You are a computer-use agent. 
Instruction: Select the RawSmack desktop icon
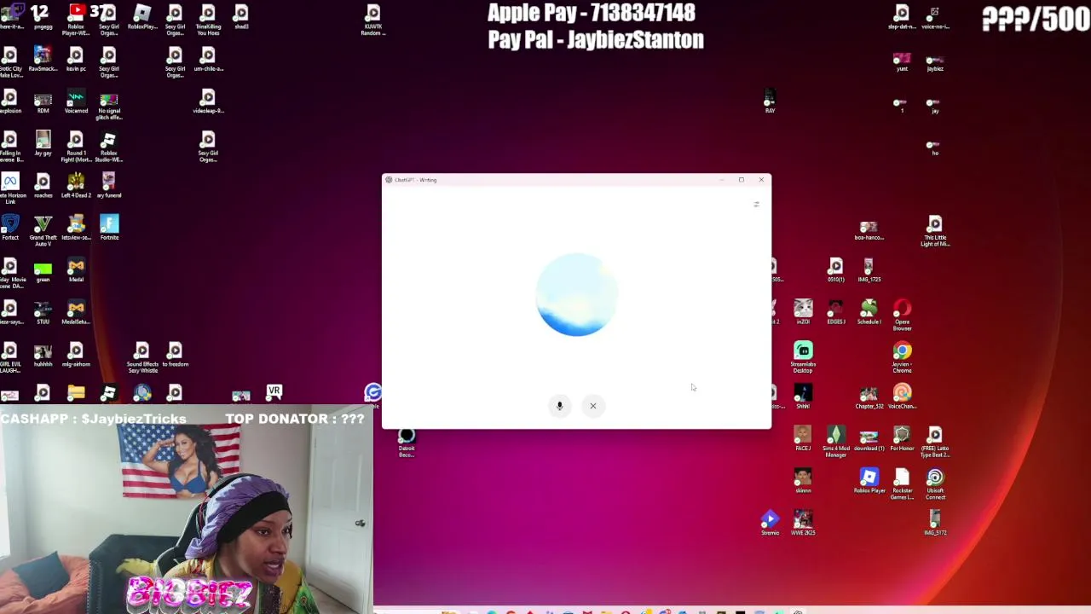click(x=43, y=59)
